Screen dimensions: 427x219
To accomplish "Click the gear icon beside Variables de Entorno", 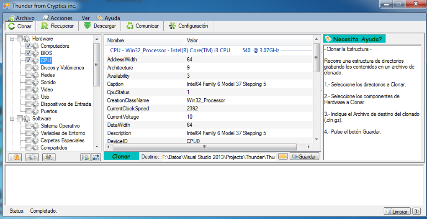I will (36, 133).
